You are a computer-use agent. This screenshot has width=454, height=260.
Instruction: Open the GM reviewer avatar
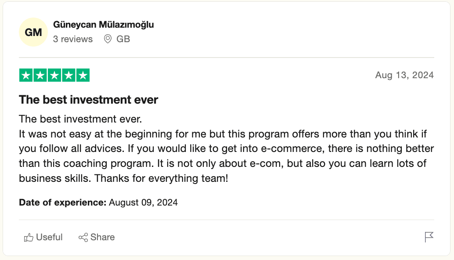[x=33, y=32]
